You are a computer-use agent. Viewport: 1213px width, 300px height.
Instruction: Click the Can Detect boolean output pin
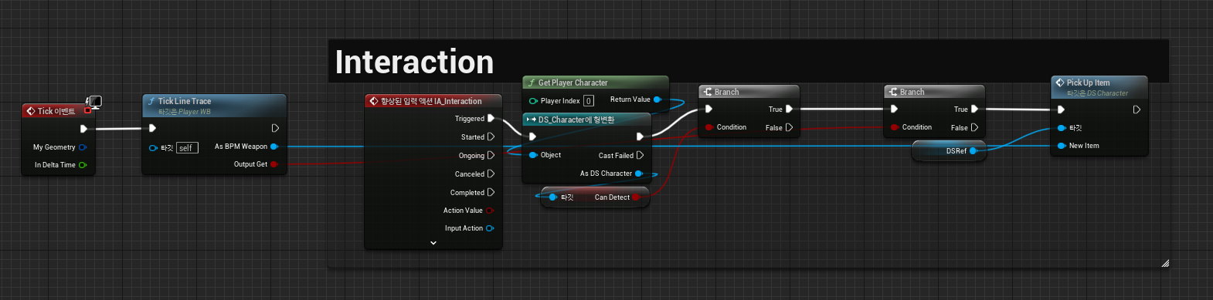click(636, 197)
